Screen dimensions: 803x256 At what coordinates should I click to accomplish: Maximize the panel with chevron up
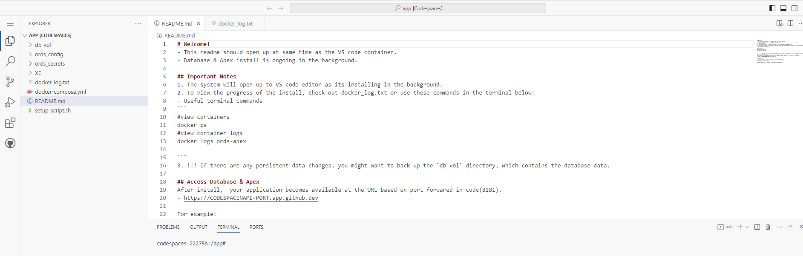point(790,227)
